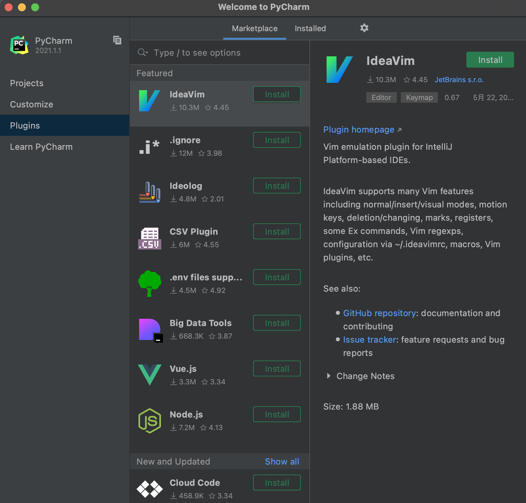Switch to the Installed tab
The image size is (526, 503).
click(310, 28)
